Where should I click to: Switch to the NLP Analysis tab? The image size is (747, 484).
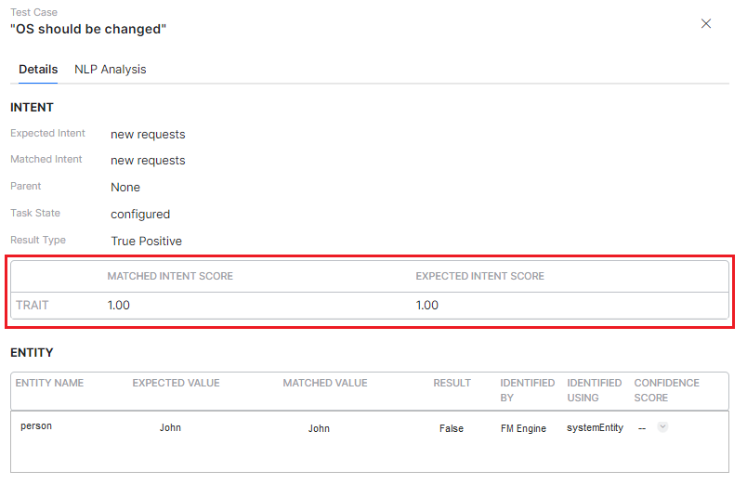click(x=110, y=70)
